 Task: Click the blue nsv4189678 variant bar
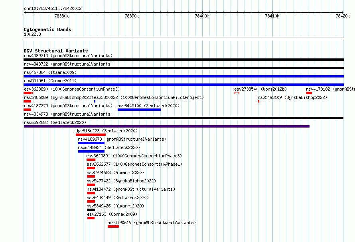tap(91, 143)
